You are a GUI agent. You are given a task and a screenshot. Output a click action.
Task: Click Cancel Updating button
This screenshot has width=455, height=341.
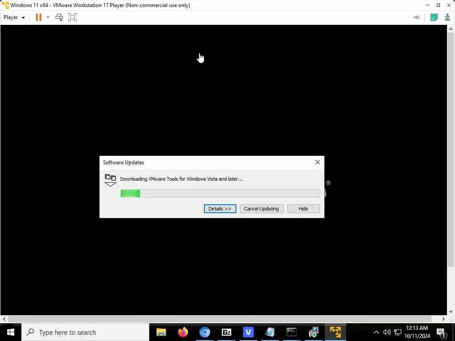(261, 209)
